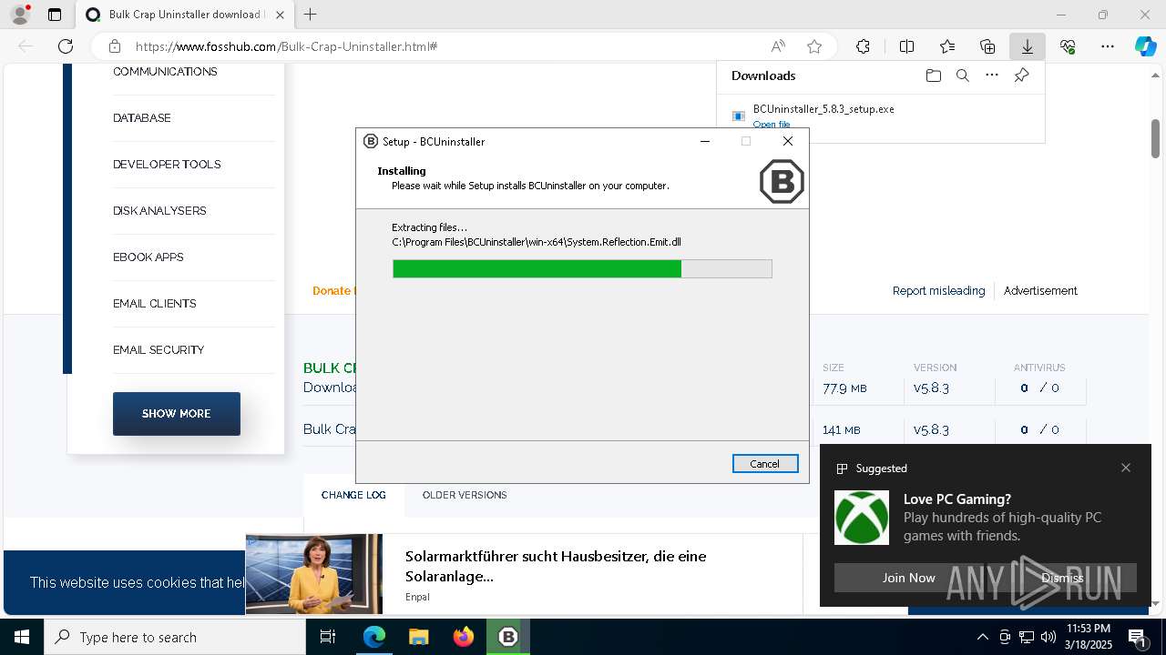1166x655 pixels.
Task: Click the 77.9 MB size value
Action: [844, 388]
